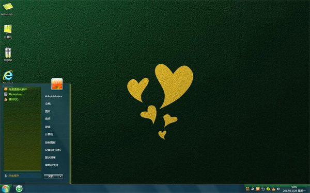The height and width of the screenshot is (193, 310).
Task: Expand 所有程序 all programs list
Action: 22,176
